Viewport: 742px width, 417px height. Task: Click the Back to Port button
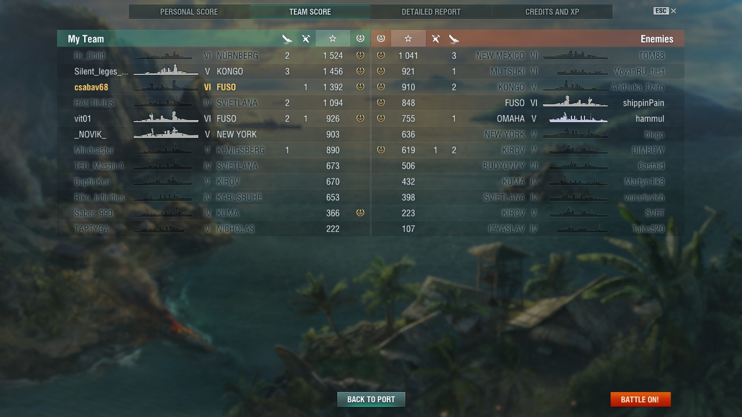371,399
